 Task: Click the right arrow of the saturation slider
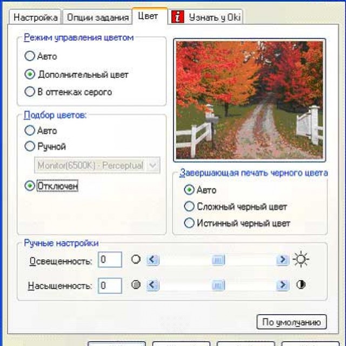[x=282, y=285]
